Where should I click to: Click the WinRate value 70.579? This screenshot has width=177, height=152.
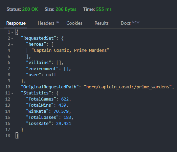[61, 111]
